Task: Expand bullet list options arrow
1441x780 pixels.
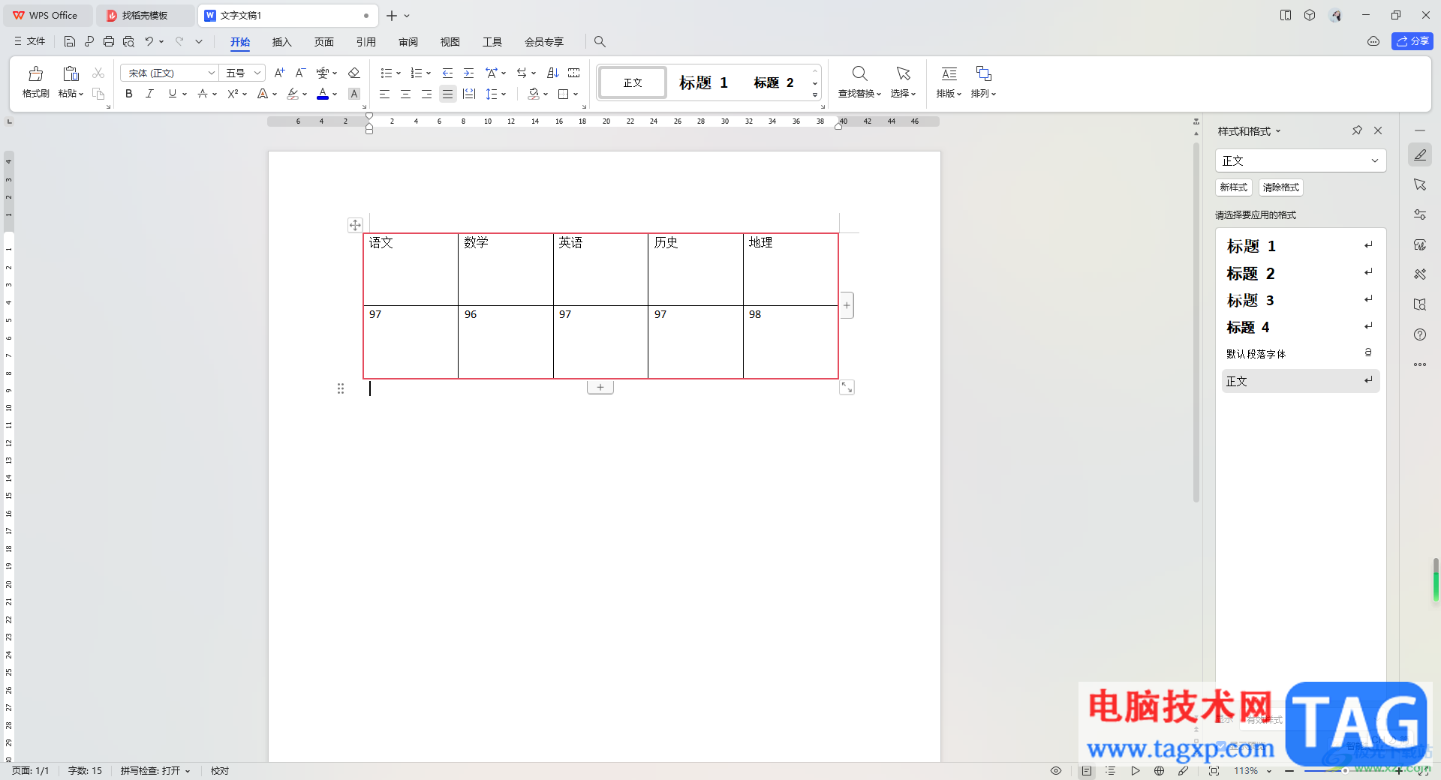Action: click(x=399, y=73)
